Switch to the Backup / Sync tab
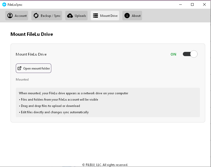The width and height of the screenshot is (211, 167). pyautogui.click(x=47, y=16)
